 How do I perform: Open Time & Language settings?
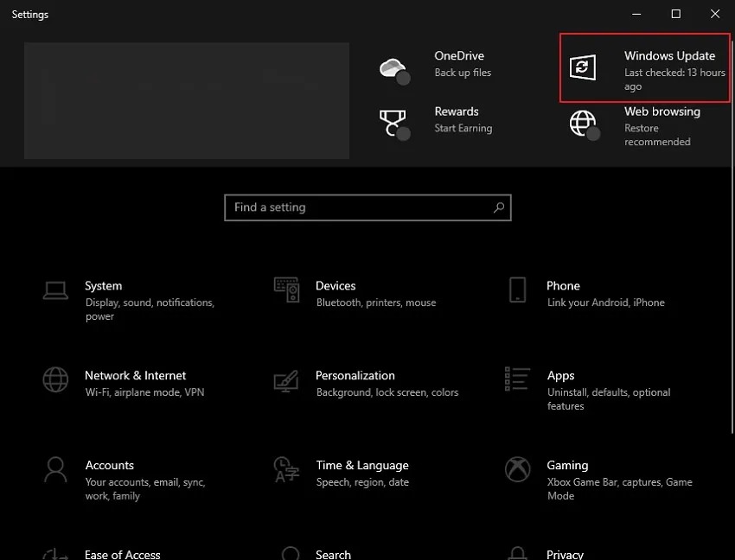click(362, 465)
